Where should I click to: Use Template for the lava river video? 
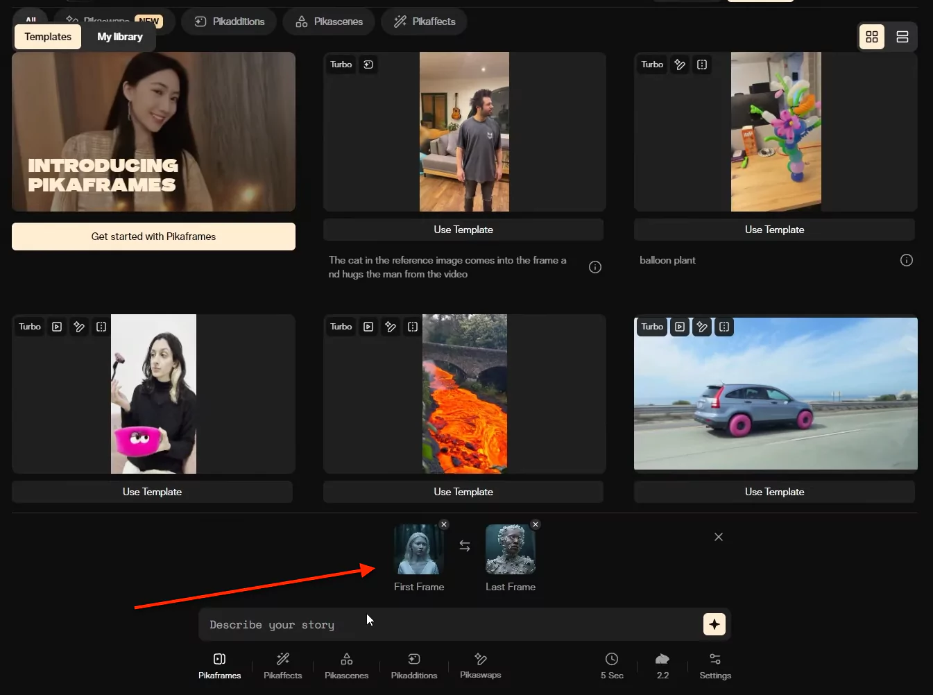tap(463, 492)
